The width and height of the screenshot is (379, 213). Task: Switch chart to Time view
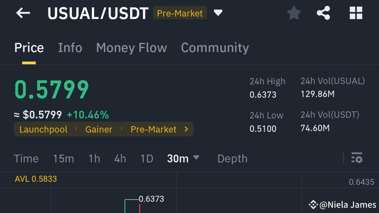pyautogui.click(x=26, y=159)
